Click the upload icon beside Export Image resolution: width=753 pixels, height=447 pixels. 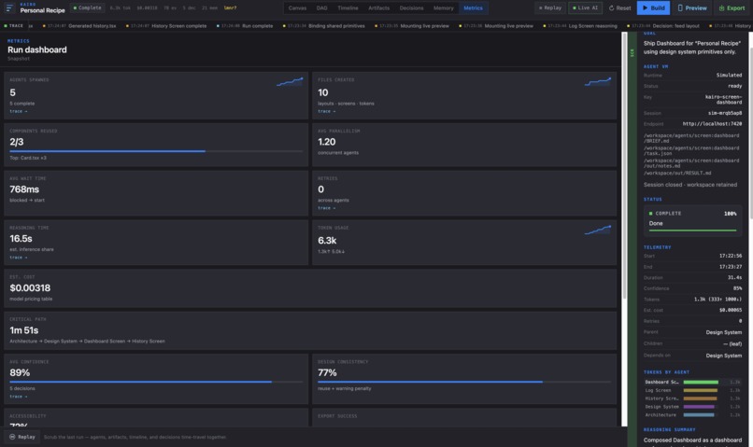pos(721,7)
